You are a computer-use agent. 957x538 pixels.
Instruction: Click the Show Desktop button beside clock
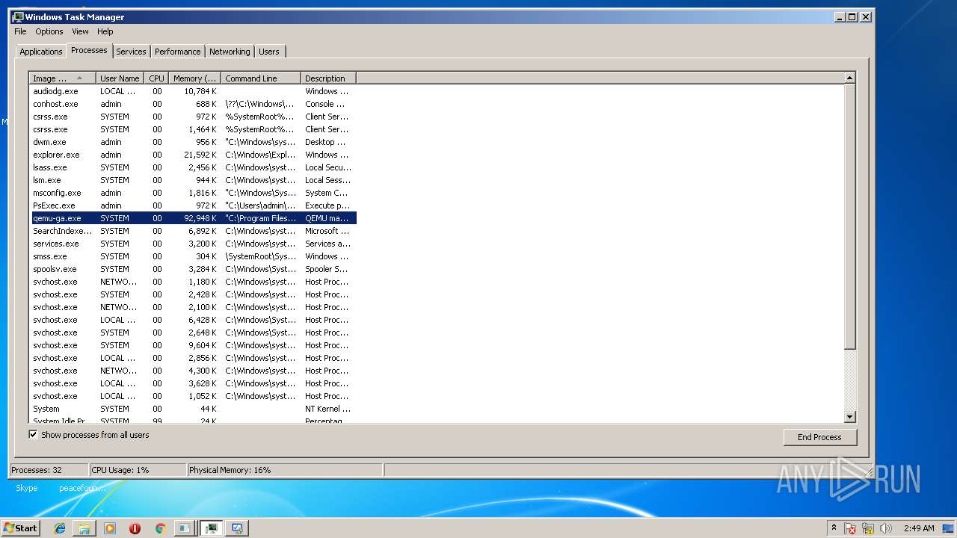tap(949, 528)
